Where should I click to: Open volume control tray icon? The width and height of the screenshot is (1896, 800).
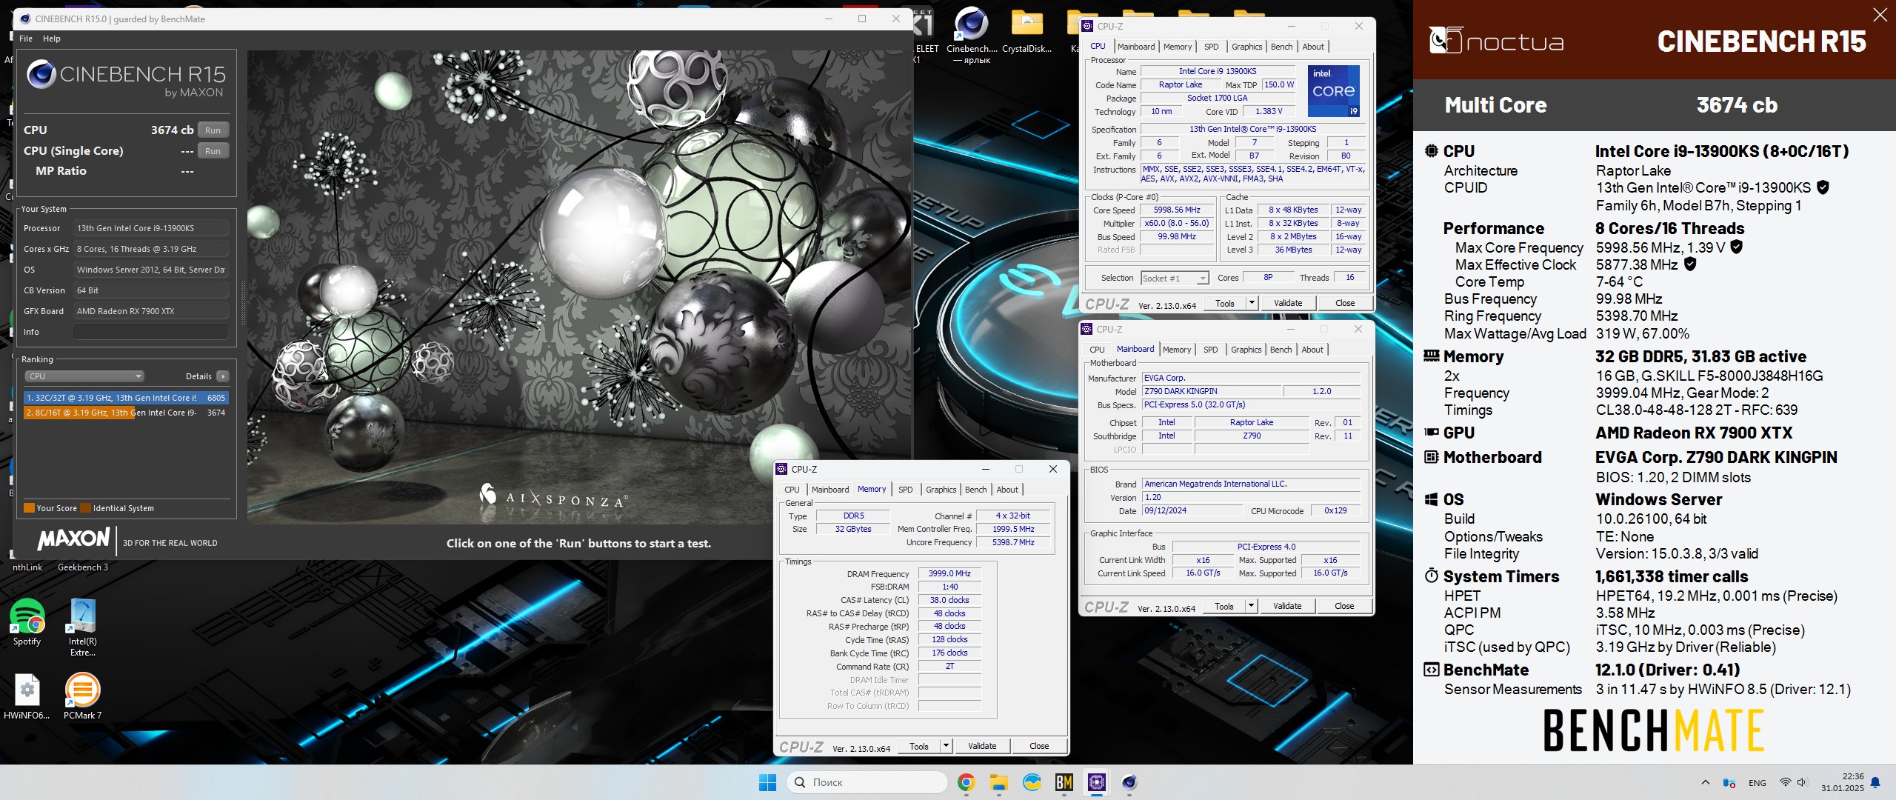coord(1801,782)
